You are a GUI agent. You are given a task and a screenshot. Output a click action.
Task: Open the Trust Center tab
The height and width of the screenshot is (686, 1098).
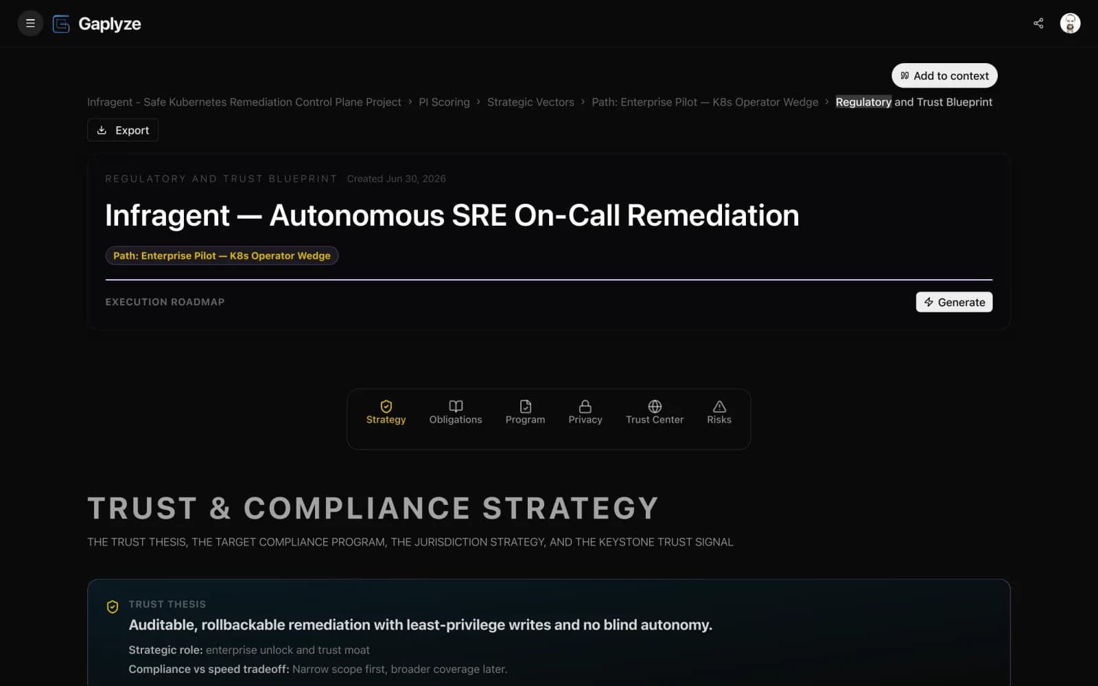[655, 413]
